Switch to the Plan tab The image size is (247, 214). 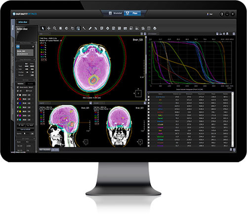132,13
